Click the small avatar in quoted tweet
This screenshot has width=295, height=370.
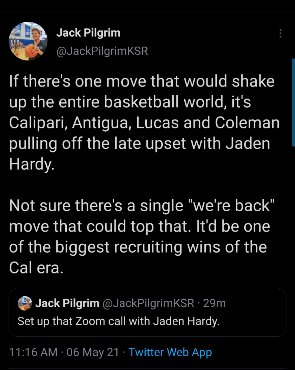[25, 304]
